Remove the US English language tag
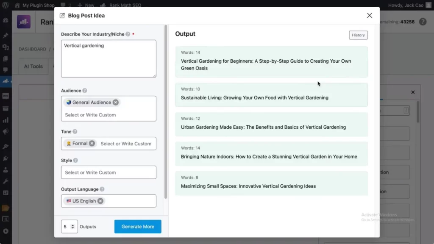Screen dimensions: 434x244 click(x=100, y=201)
